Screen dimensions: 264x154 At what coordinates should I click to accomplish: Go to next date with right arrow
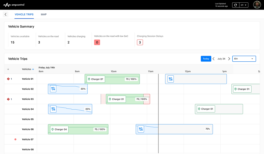(x=229, y=59)
